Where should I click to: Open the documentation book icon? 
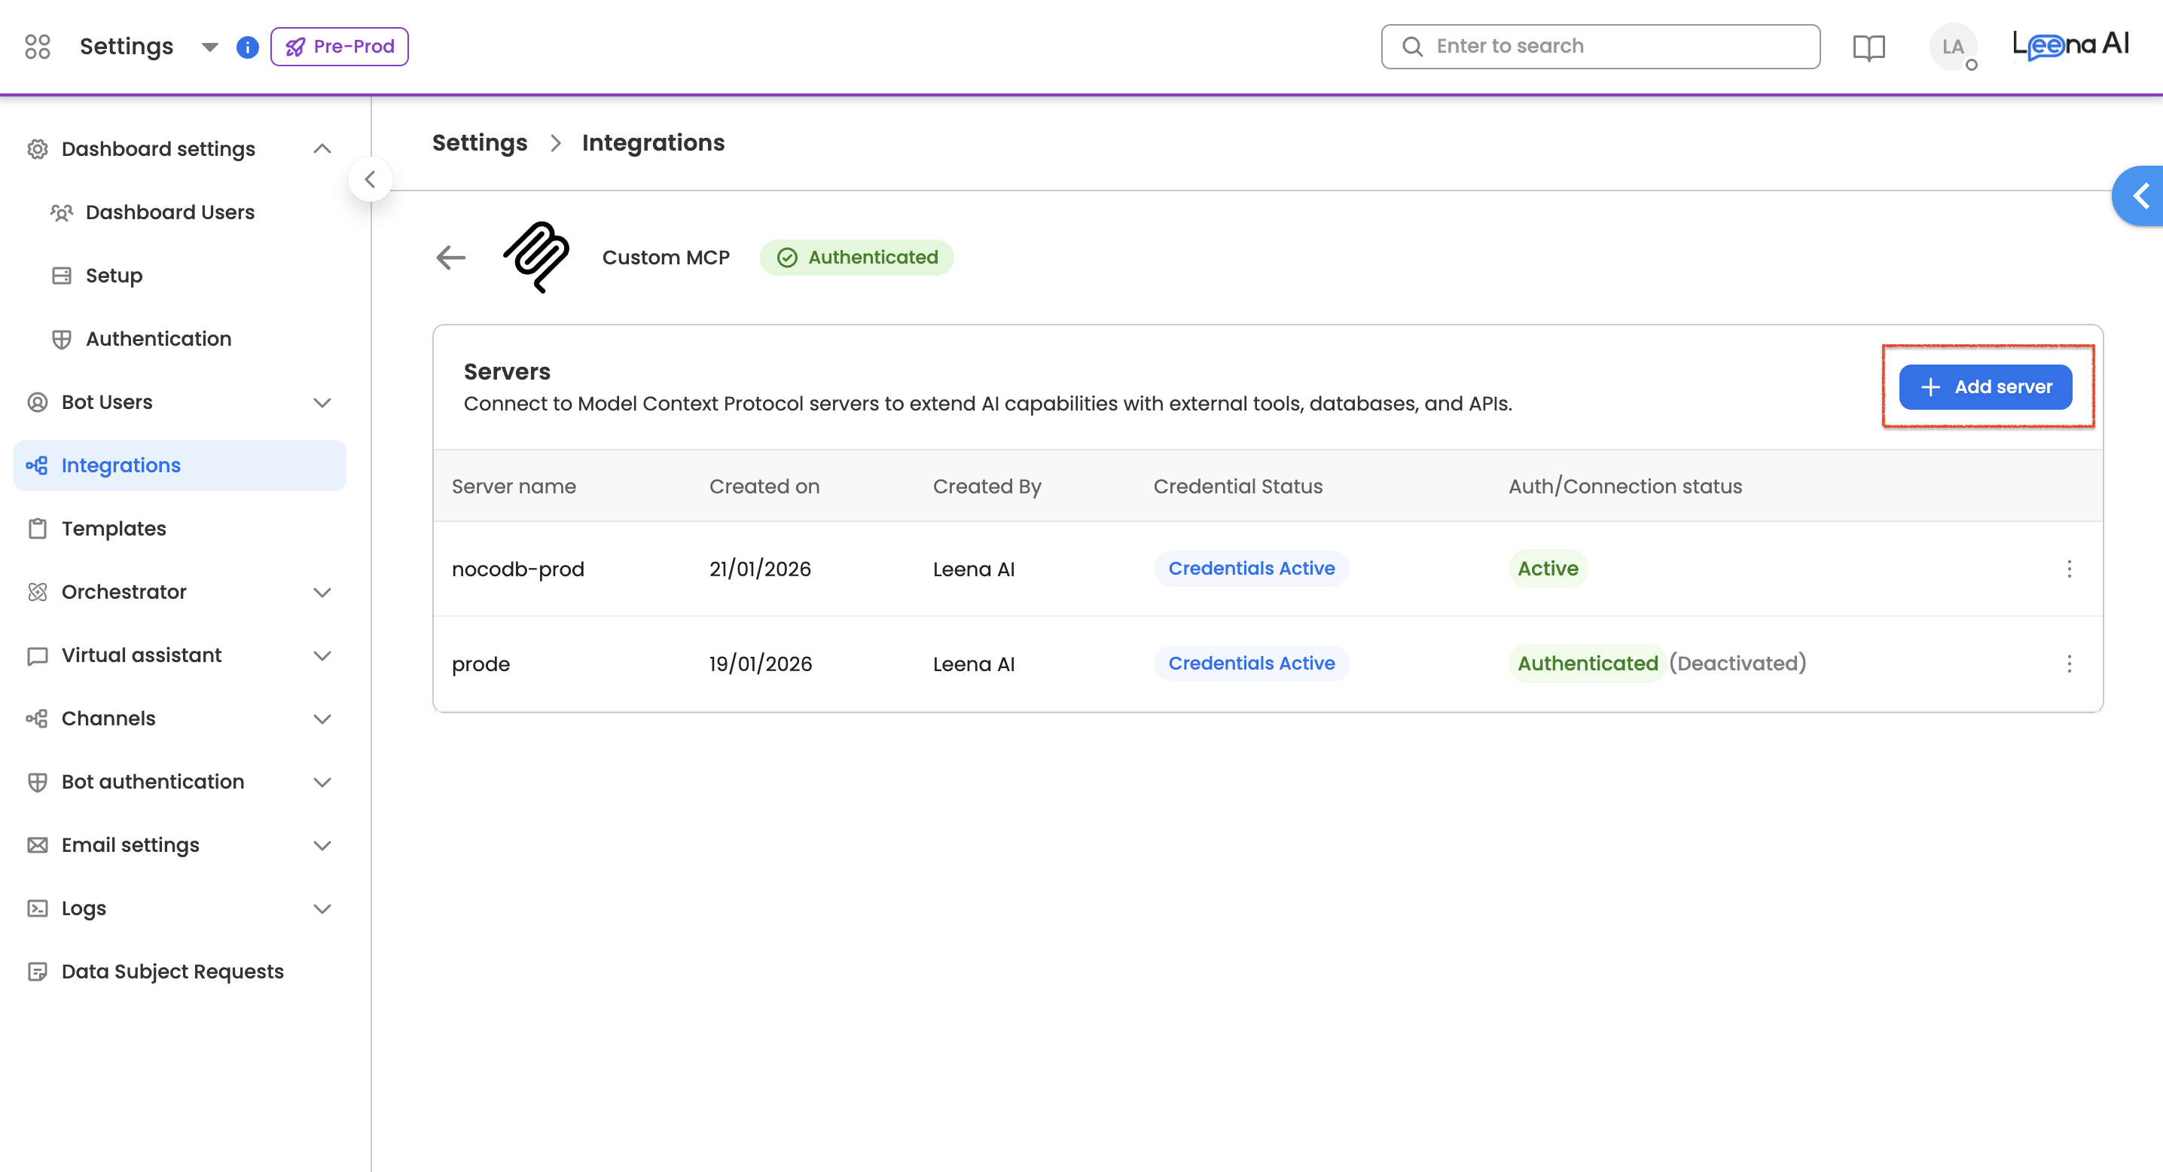(1869, 47)
